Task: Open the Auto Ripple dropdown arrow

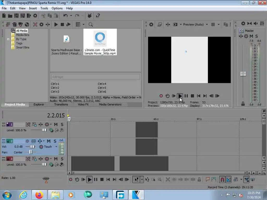Action: point(241,179)
